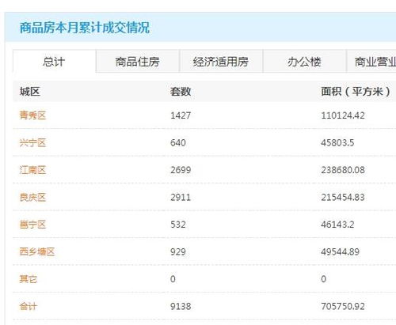
Task: Select the area value 110124.42
Action: coord(343,115)
